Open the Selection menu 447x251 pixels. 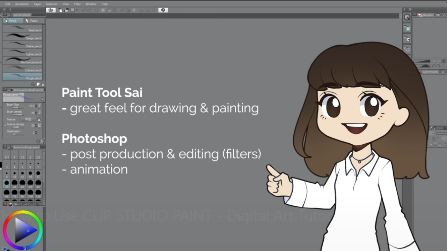pyautogui.click(x=52, y=4)
